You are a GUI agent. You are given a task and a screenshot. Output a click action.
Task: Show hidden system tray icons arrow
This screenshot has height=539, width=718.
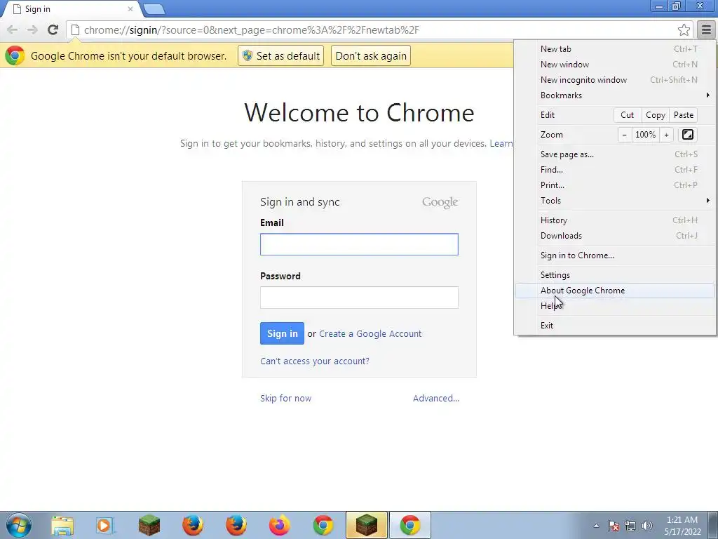click(596, 526)
